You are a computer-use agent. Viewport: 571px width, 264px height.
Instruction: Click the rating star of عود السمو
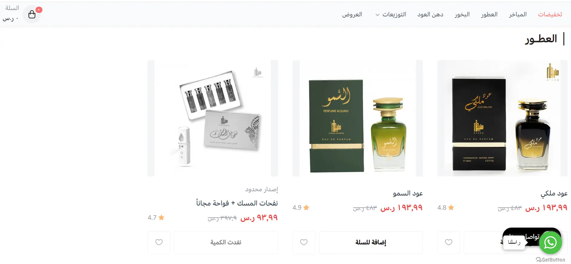point(306,208)
